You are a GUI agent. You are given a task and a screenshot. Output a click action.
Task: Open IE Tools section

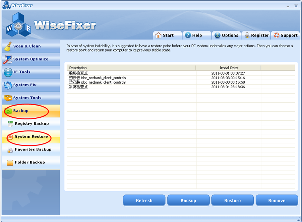31,72
